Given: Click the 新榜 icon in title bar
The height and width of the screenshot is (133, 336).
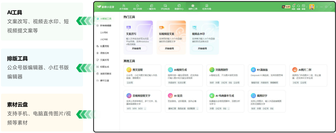Looking at the screenshot, I should pyautogui.click(x=303, y=7).
